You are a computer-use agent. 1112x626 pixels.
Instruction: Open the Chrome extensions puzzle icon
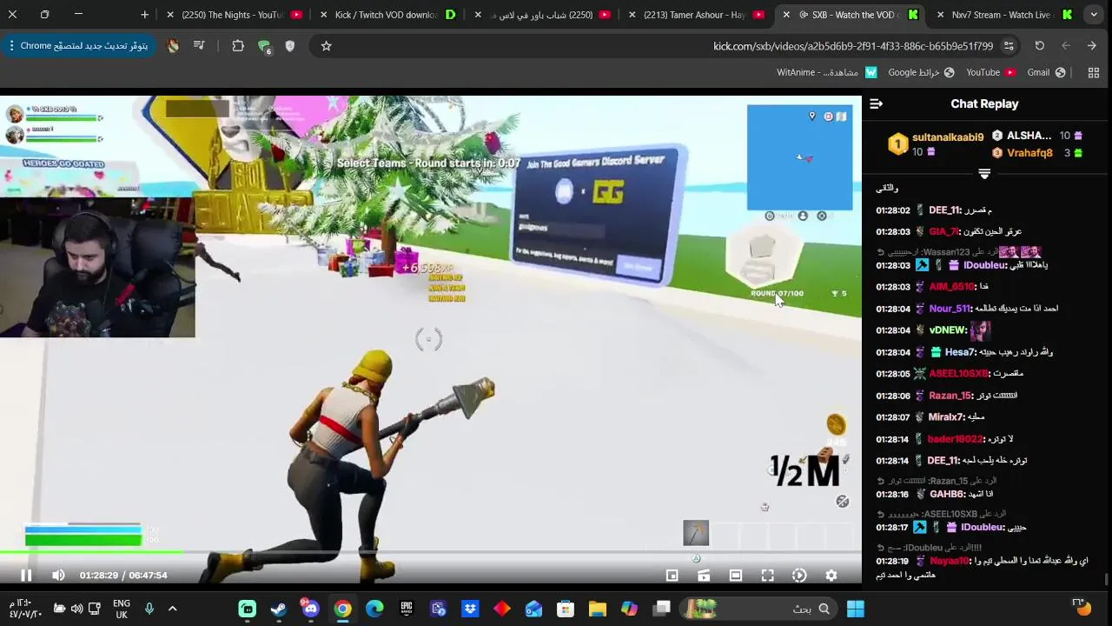pos(238,46)
